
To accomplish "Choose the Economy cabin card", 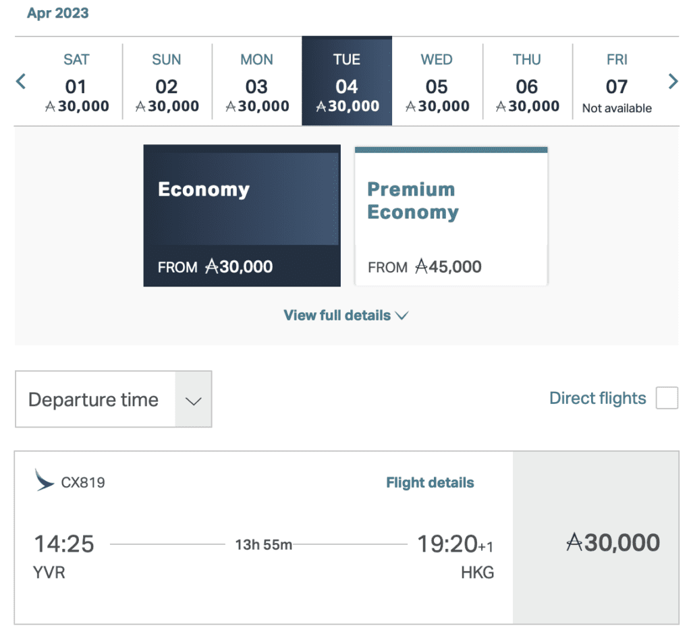I will click(242, 216).
